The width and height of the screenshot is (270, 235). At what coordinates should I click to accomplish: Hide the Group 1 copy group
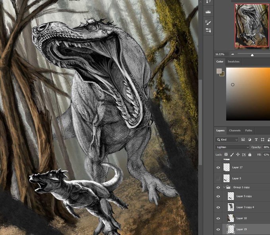[218, 187]
